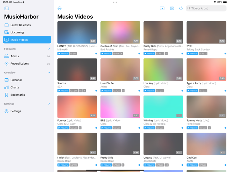Click the 9/2/23 date tag on HONEY
The width and height of the screenshot is (230, 172).
pos(73,53)
